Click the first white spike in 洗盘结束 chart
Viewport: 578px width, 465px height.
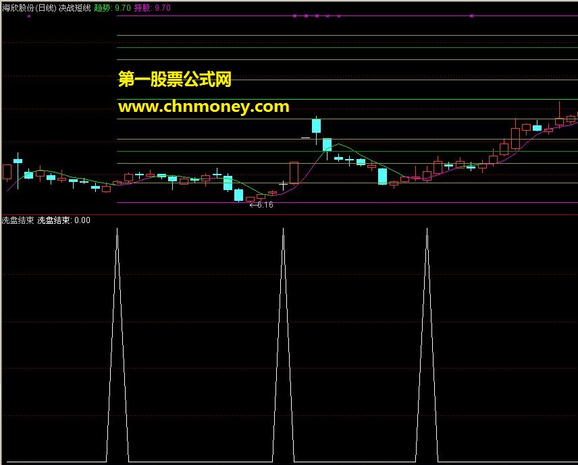tap(117, 344)
